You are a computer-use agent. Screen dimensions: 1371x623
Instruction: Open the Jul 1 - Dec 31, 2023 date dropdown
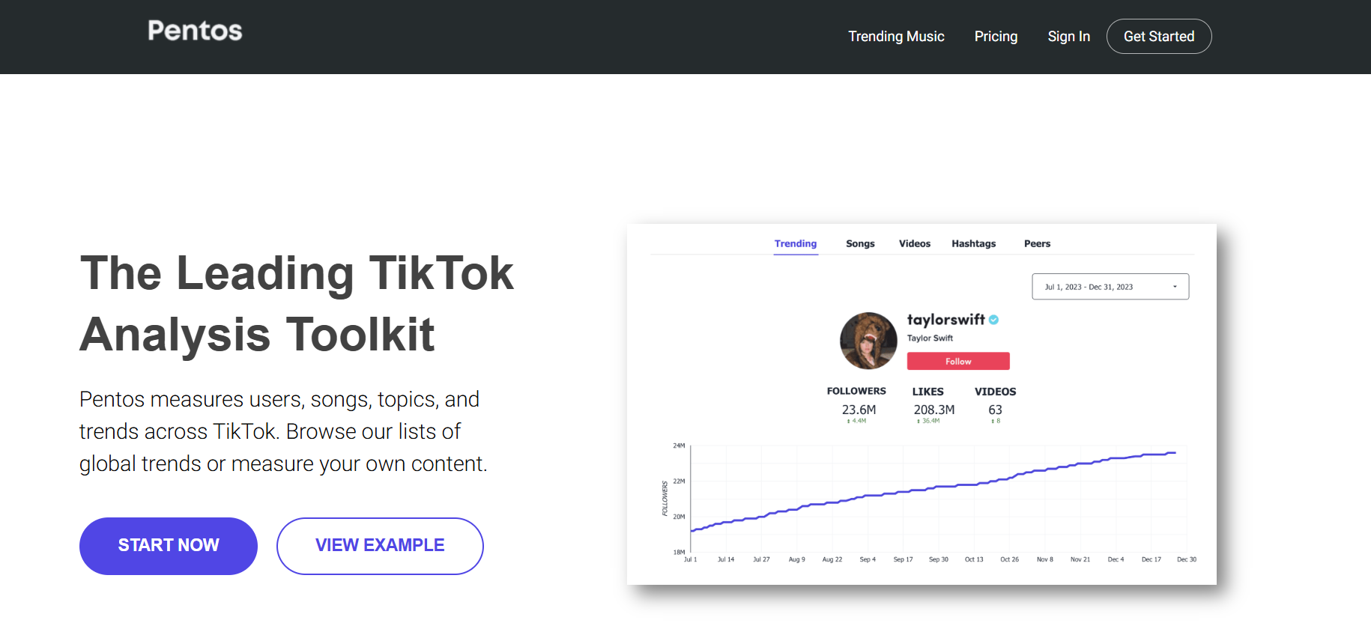[x=1110, y=287]
